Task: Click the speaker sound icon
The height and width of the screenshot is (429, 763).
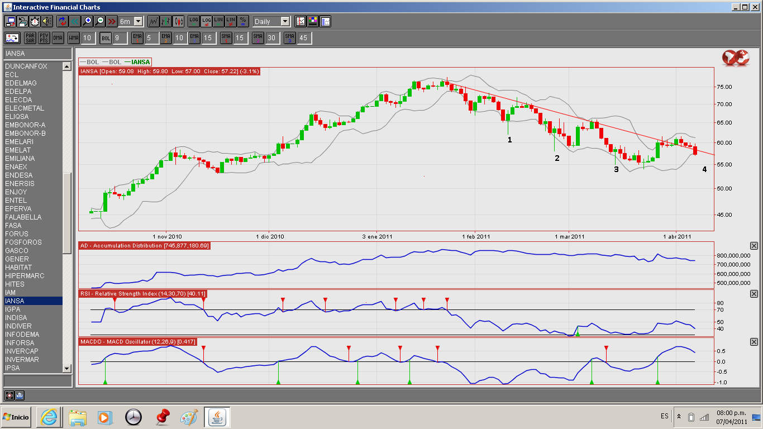Action: pyautogui.click(x=46, y=21)
